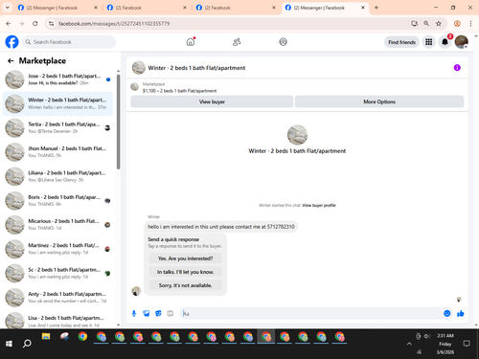
Task: Open Chrome three-dot menu
Action: point(470,23)
